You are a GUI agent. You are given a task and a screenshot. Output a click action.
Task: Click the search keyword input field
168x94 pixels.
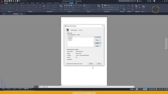tap(126, 1)
